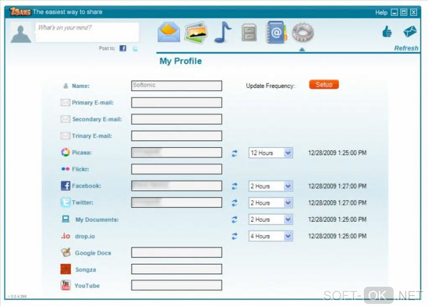428x306 pixels.
Task: Click the Refresh link
Action: click(406, 48)
